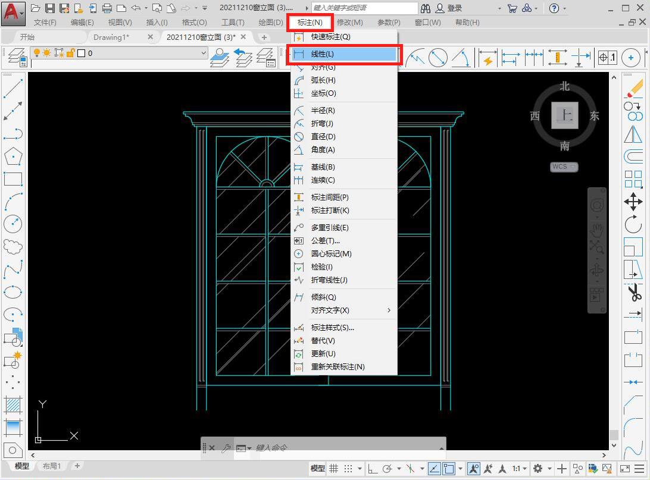Switch to the Drawing1 tab

111,37
